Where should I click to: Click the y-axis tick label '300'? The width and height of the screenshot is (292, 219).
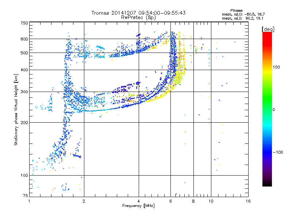coord(24,92)
